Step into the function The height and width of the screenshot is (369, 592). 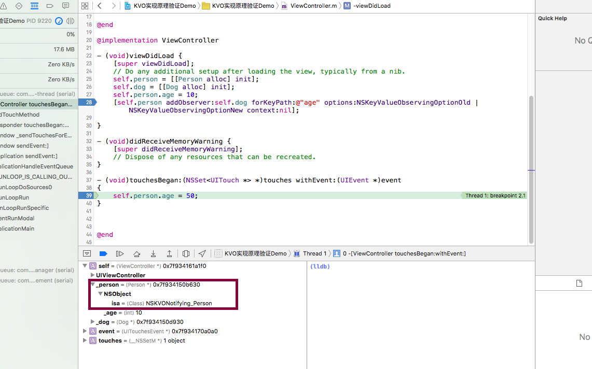pyautogui.click(x=153, y=253)
